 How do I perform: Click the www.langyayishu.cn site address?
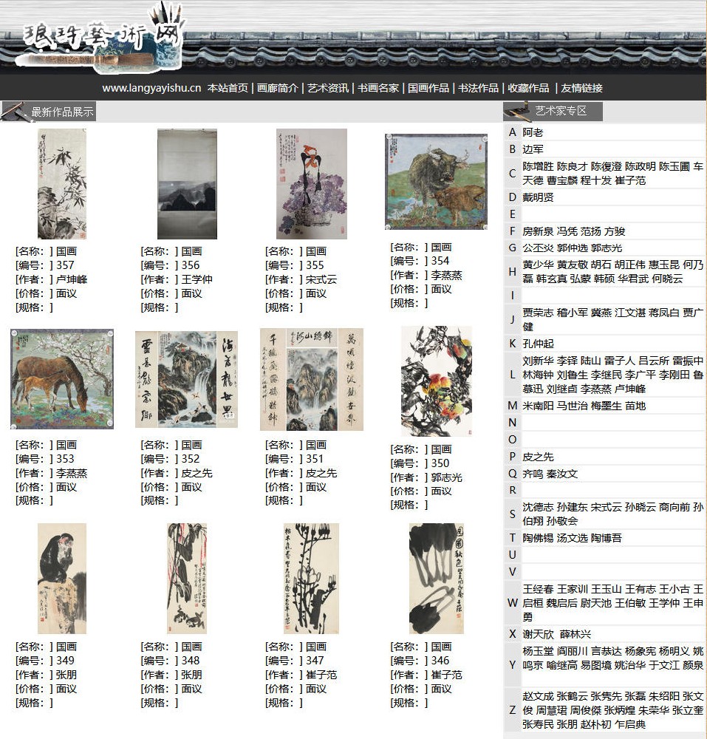coord(151,88)
